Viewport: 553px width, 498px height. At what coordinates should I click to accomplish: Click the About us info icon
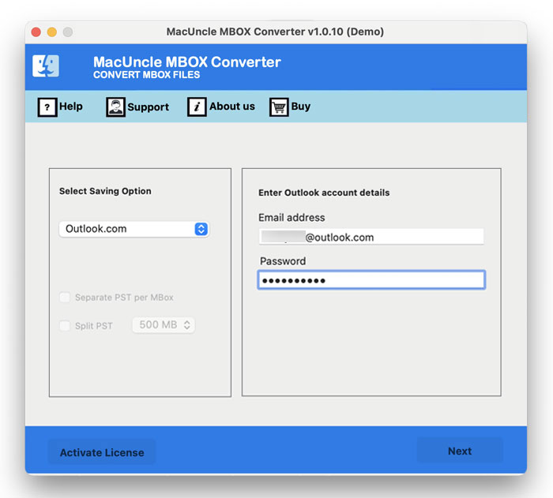click(197, 107)
